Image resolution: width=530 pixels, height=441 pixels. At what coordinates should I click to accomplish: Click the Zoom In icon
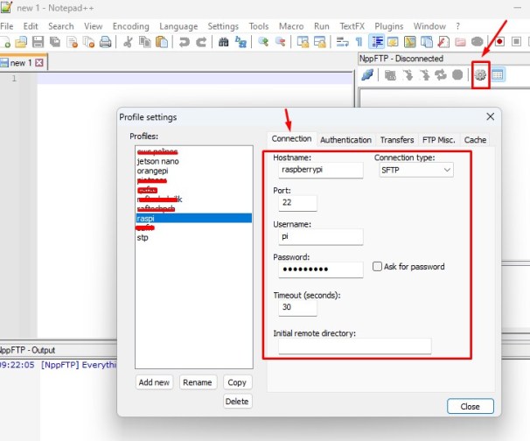(263, 42)
